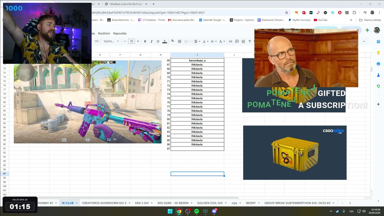Open the Všechny záložky folder
Viewport: 384px width, 216px height.
click(x=370, y=20)
